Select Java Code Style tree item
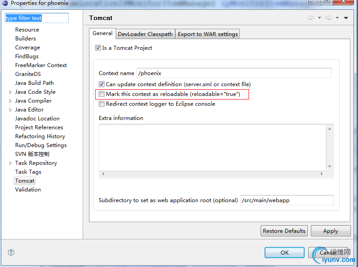Image resolution: width=358 pixels, height=267 pixels. [36, 92]
